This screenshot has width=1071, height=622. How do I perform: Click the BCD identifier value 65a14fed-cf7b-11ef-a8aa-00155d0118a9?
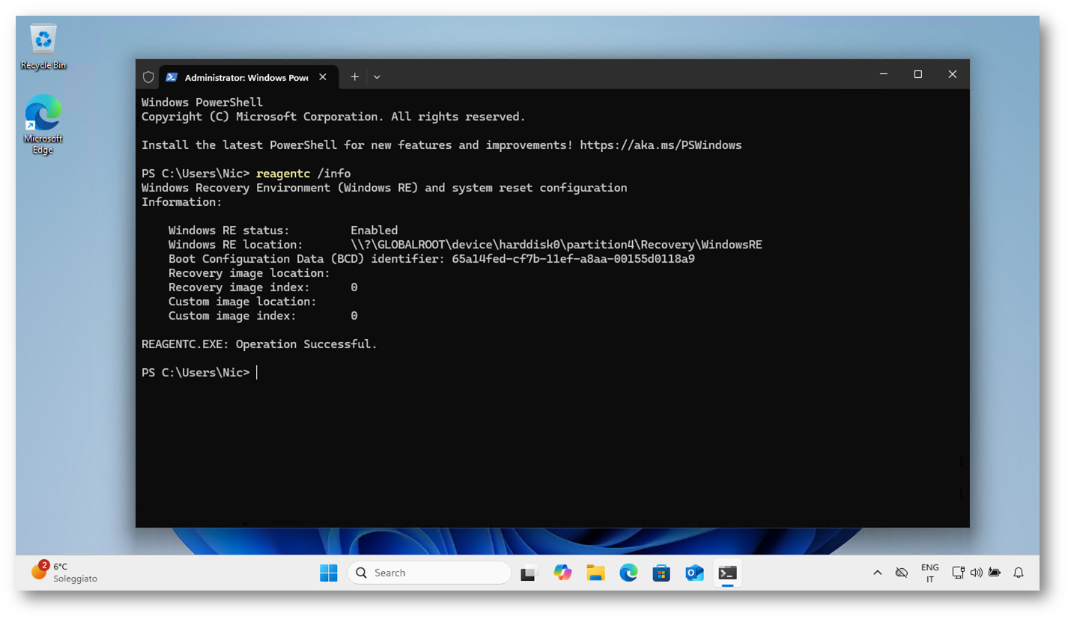point(574,259)
